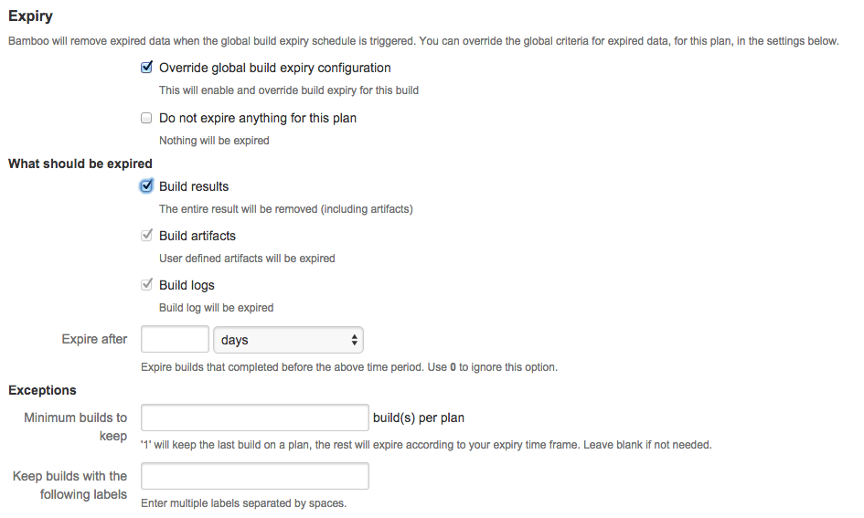Click the 'Build artifacts' label text
This screenshot has width=864, height=518.
(x=197, y=236)
